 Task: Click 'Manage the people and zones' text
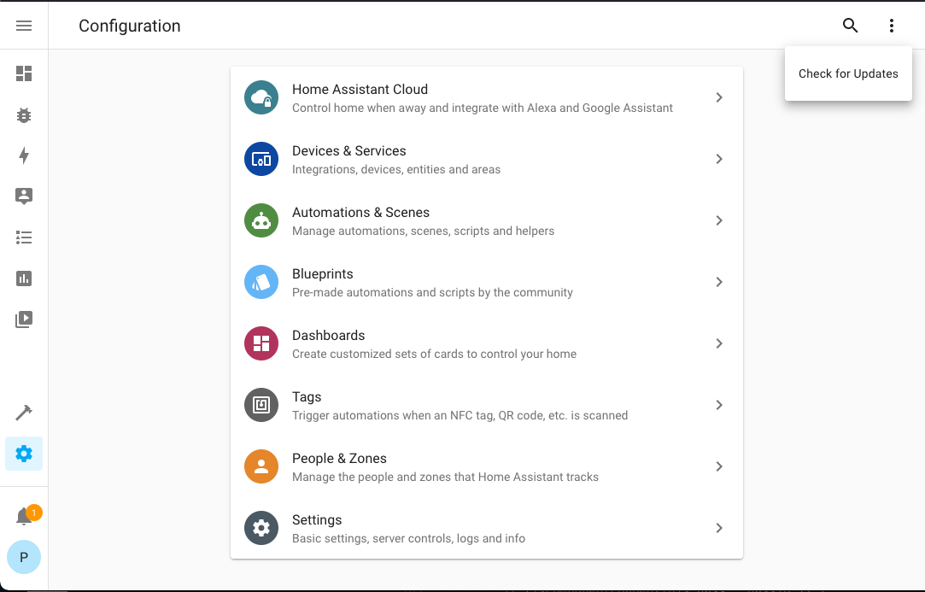pos(445,477)
